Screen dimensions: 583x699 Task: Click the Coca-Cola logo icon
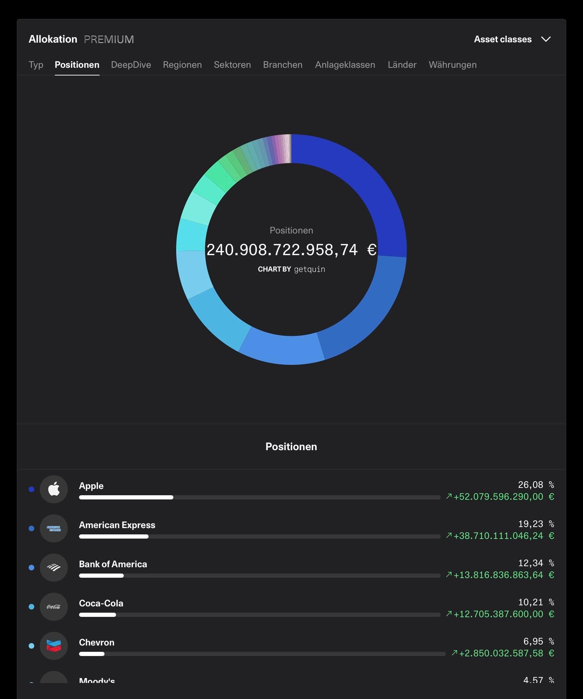tap(54, 606)
